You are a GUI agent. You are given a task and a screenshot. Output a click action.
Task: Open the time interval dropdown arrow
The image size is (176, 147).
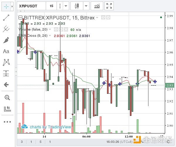coord(66,6)
